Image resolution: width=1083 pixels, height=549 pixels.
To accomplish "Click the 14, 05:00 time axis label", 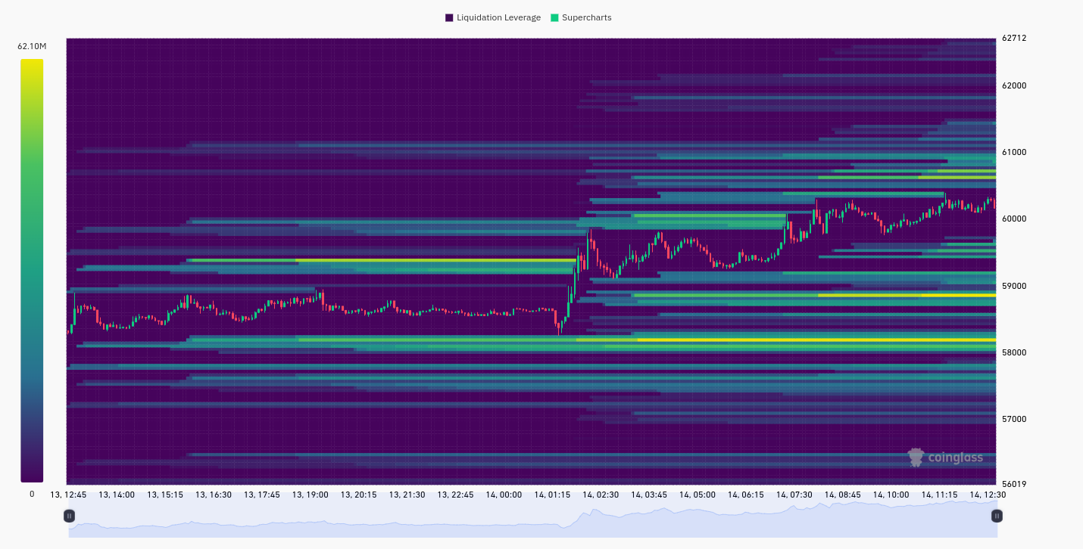I will 698,495.
